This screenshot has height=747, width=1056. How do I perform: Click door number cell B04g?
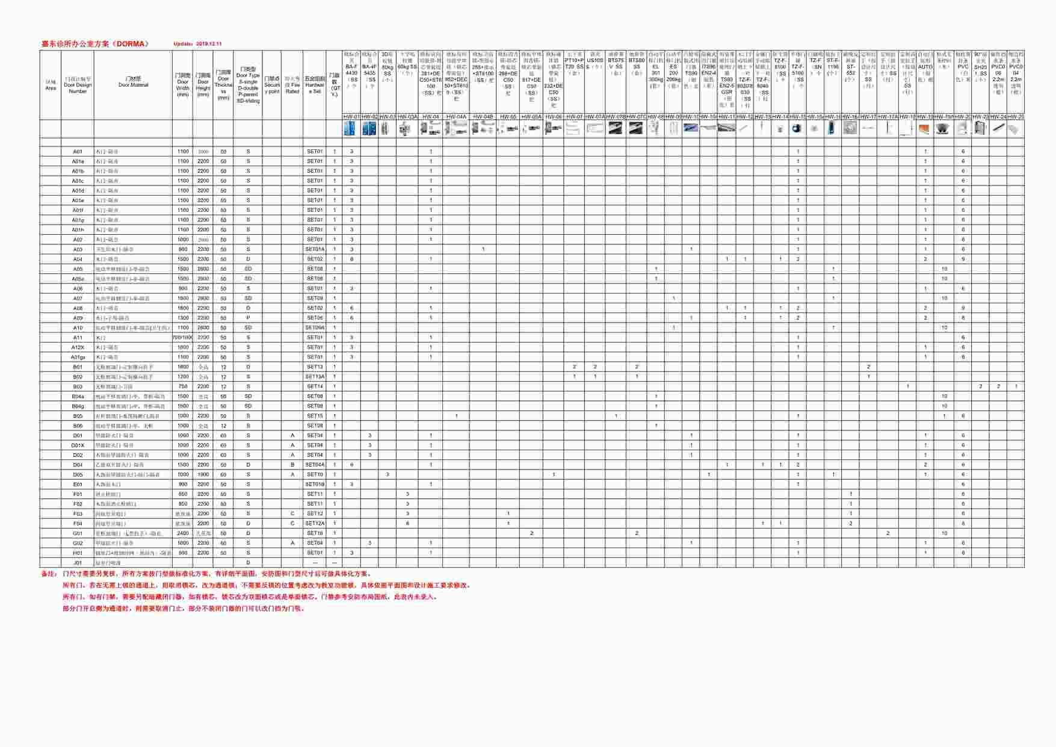(x=78, y=406)
